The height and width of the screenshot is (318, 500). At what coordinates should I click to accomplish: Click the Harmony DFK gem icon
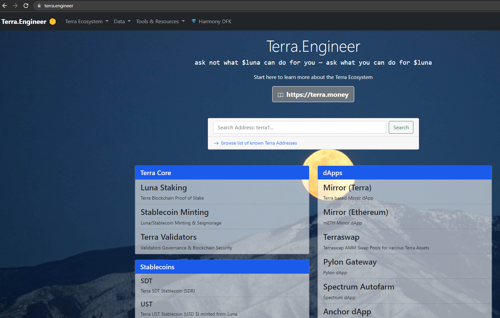[x=194, y=21]
